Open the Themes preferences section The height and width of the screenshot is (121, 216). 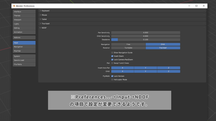pos(24,16)
